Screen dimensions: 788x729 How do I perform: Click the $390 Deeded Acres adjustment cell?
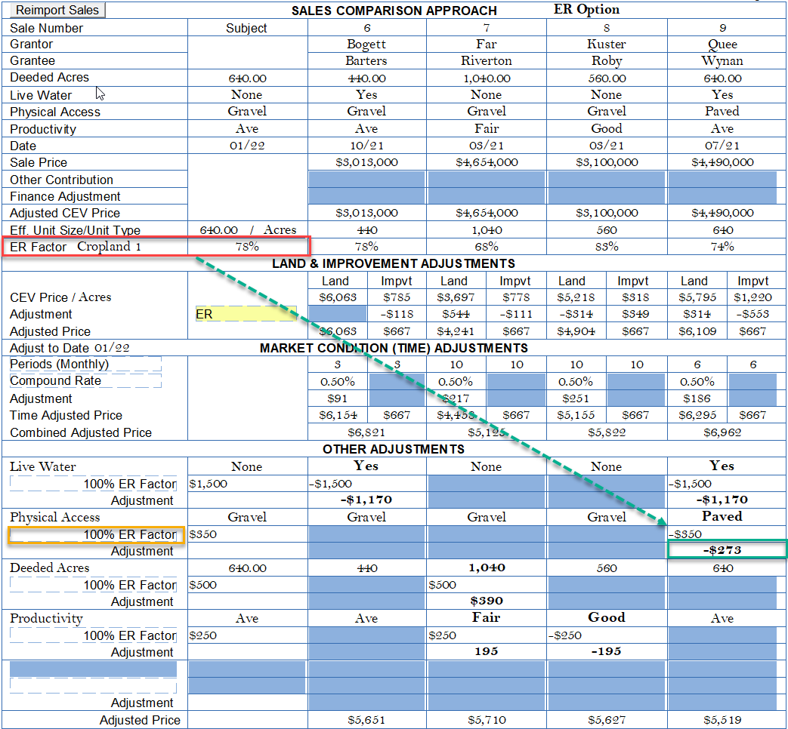(486, 601)
